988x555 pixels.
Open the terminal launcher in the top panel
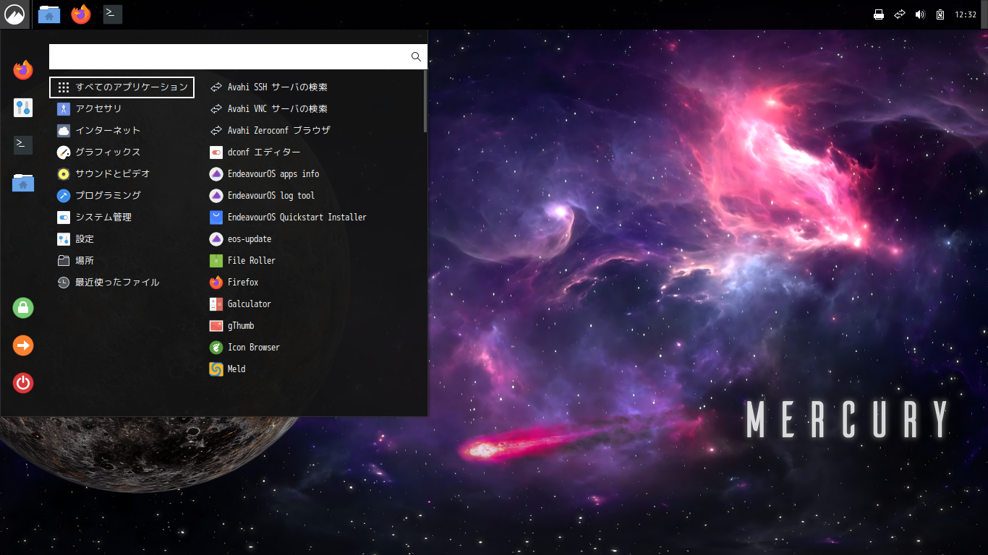click(113, 14)
